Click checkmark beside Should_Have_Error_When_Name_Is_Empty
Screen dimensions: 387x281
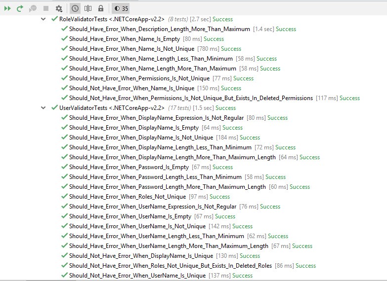pyautogui.click(x=64, y=38)
